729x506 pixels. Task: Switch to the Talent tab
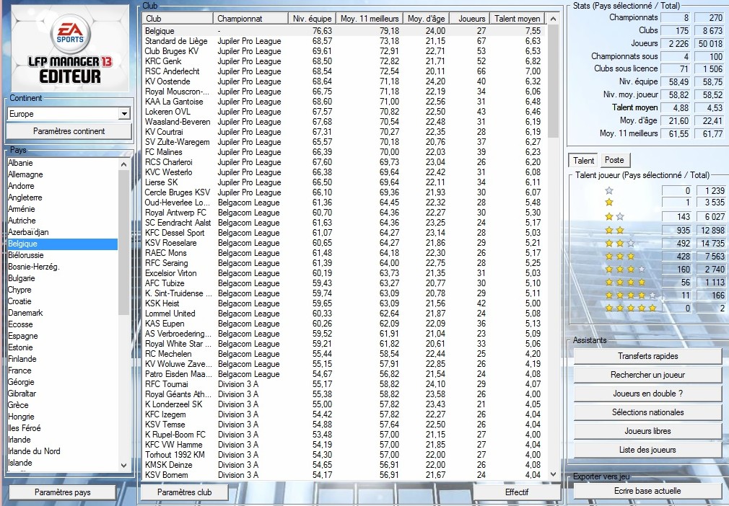(x=583, y=161)
